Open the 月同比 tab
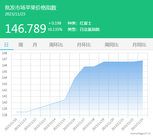Viewport: 153px width, 136px height. (139, 45)
